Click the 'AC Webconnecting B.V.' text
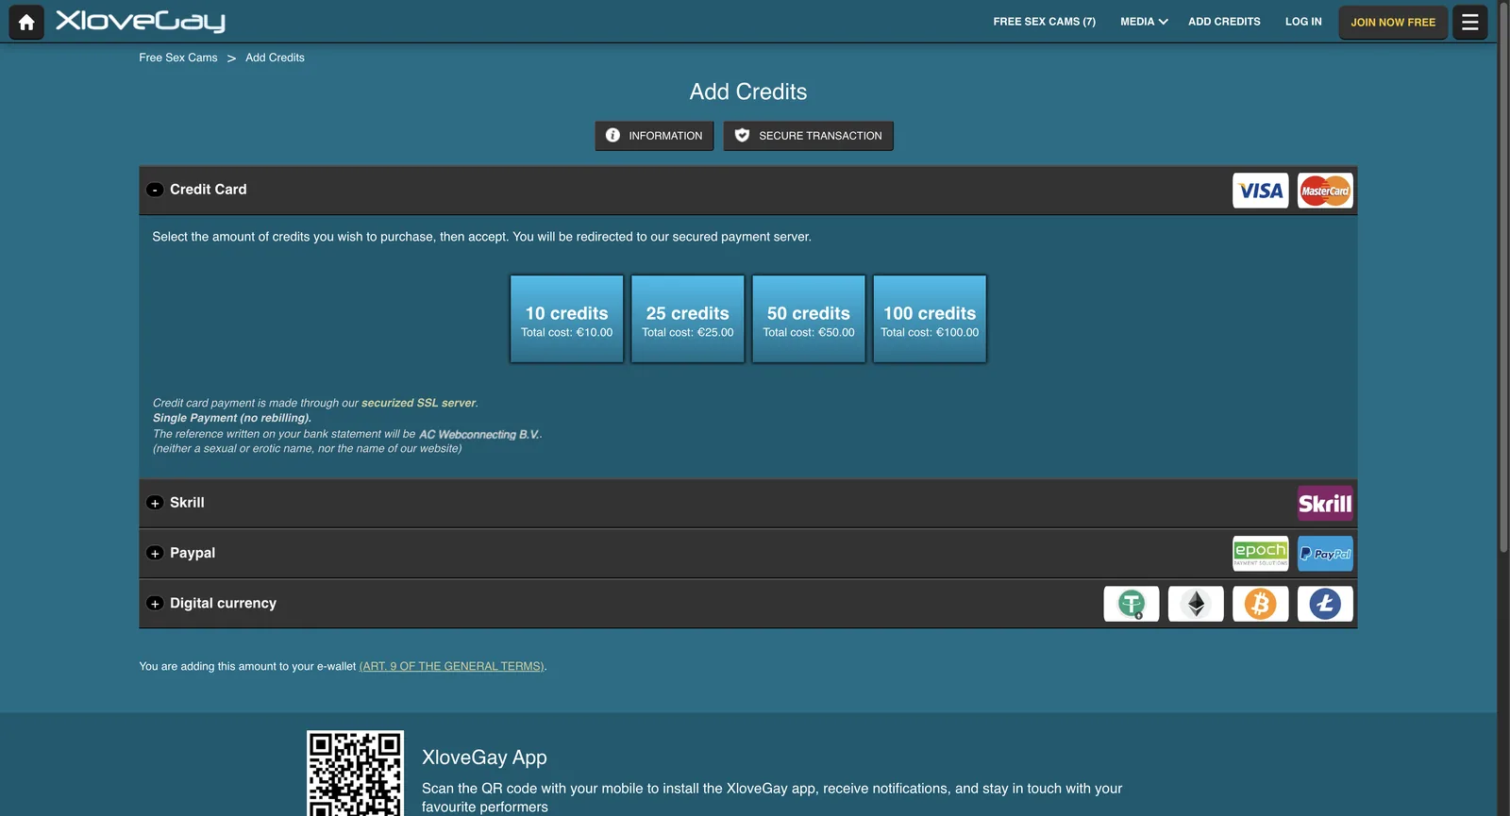The image size is (1510, 816). coord(479,434)
